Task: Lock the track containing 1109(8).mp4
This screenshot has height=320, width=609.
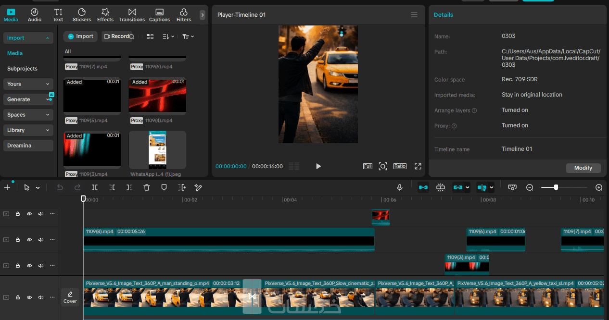Action: (18, 240)
